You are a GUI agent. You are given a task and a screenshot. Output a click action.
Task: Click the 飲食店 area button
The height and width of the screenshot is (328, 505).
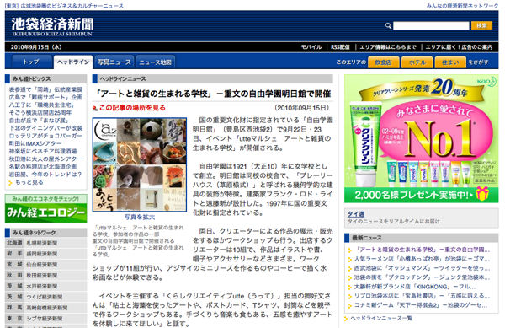click(x=383, y=62)
